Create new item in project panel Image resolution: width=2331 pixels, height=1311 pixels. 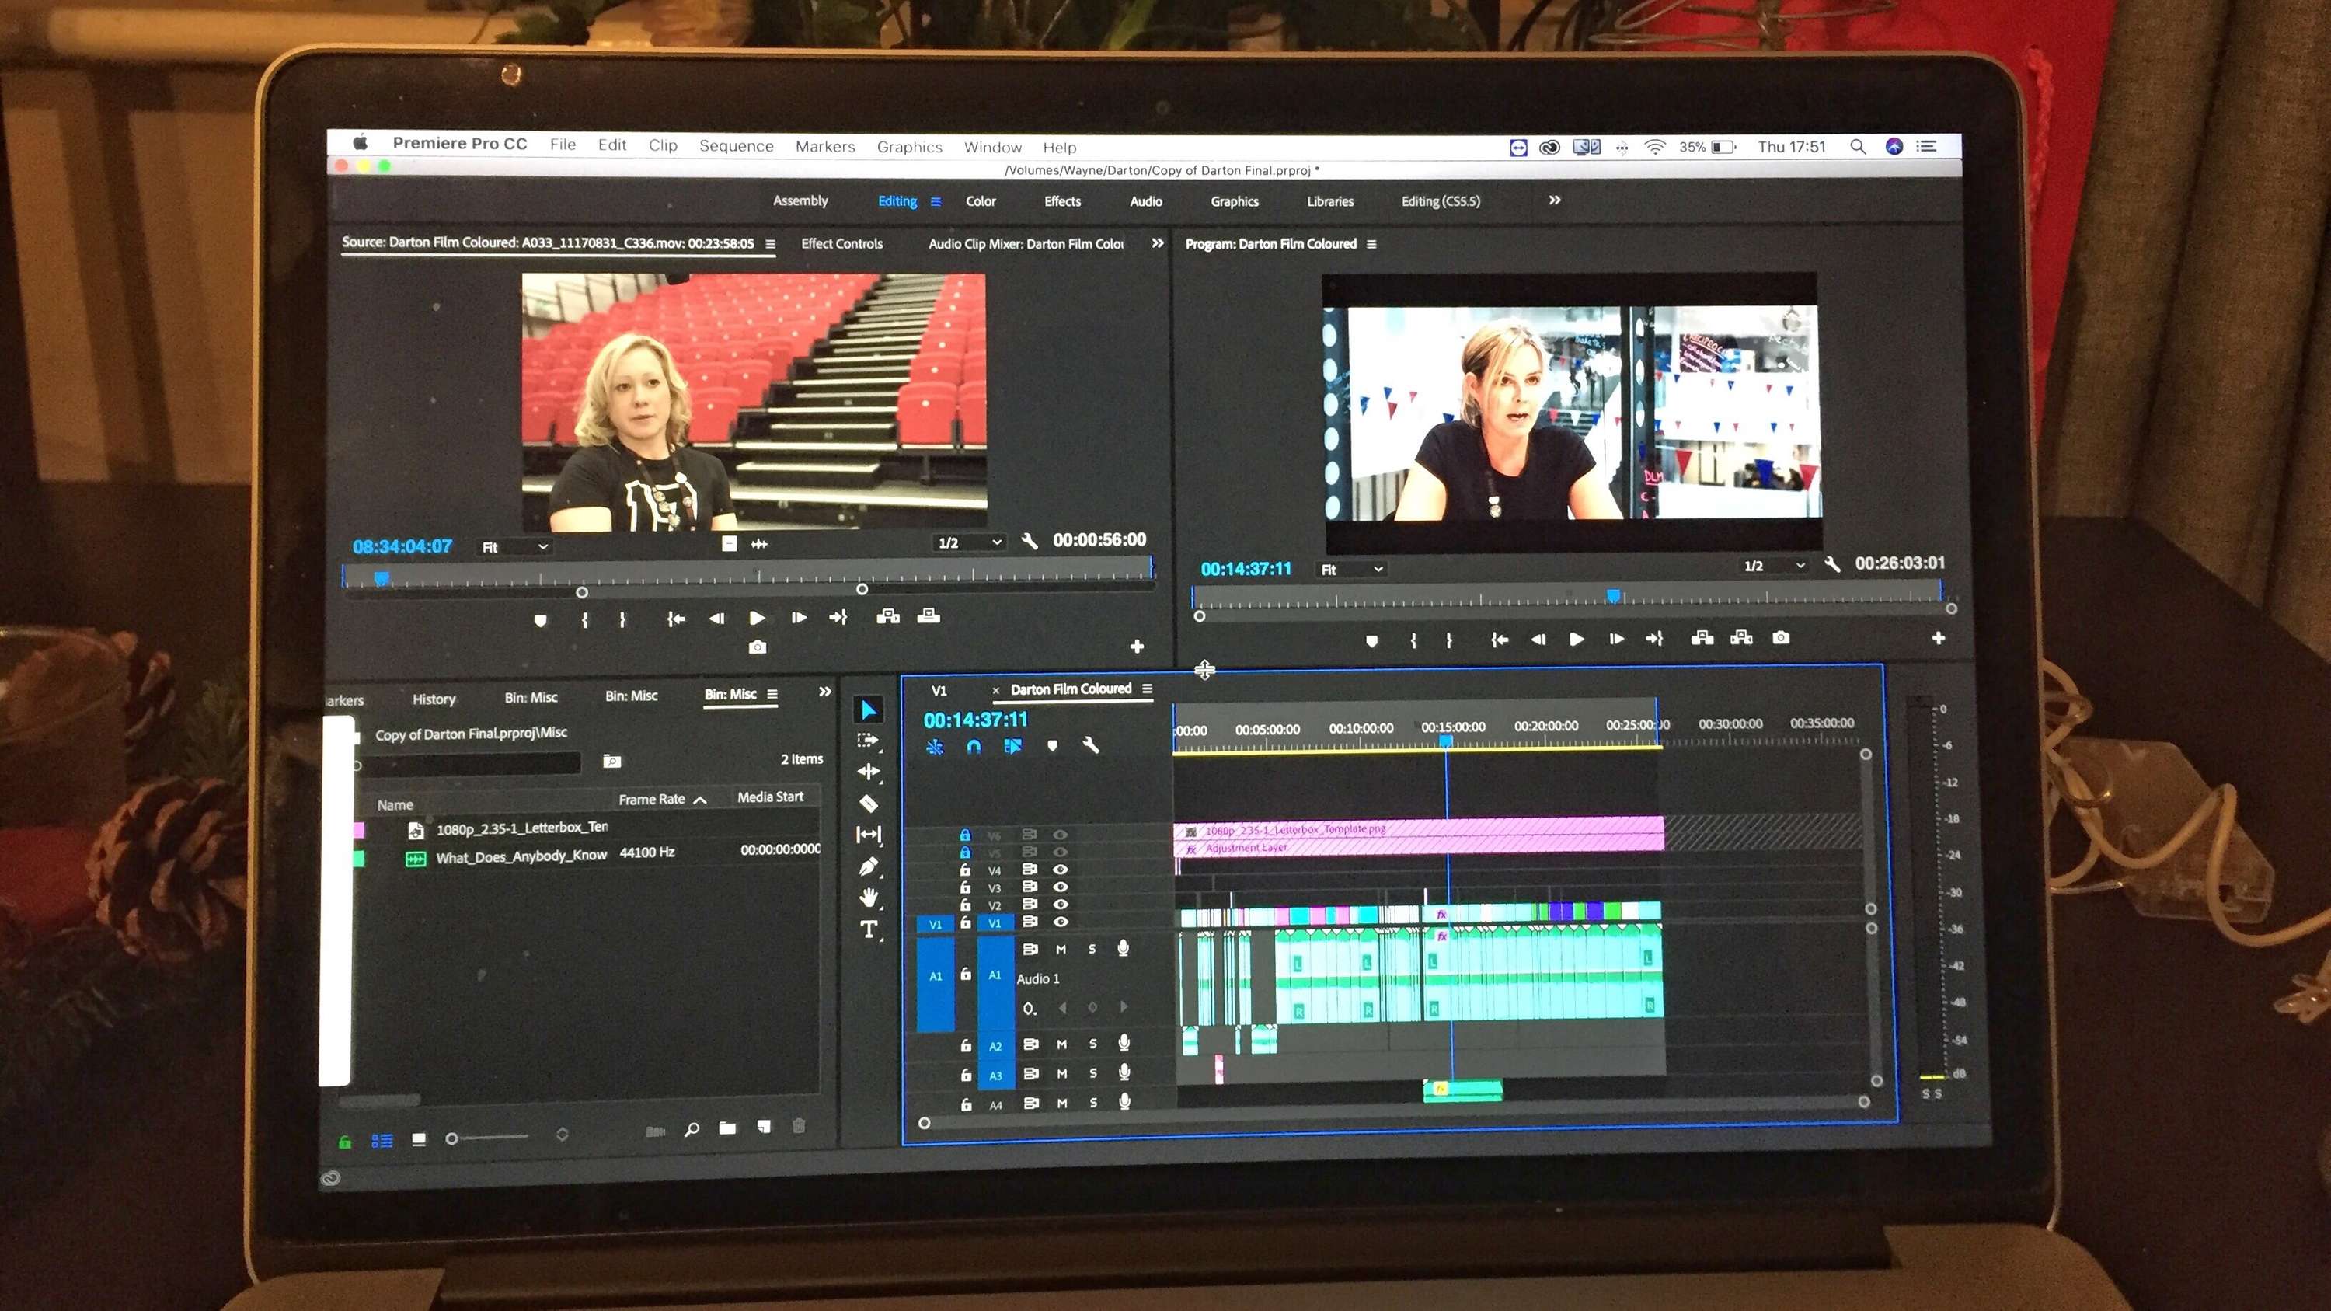[x=764, y=1126]
